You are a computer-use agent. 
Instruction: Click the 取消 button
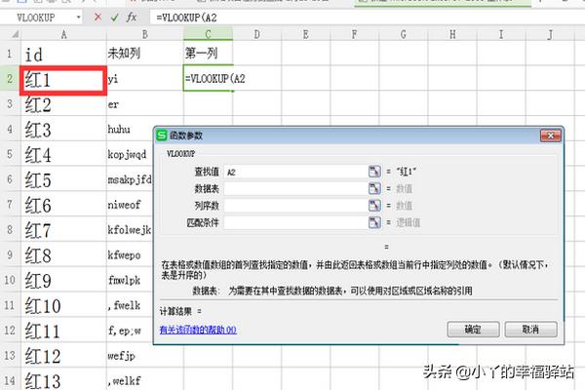point(531,330)
